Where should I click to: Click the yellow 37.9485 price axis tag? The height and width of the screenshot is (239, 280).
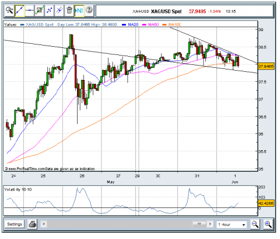(266, 67)
